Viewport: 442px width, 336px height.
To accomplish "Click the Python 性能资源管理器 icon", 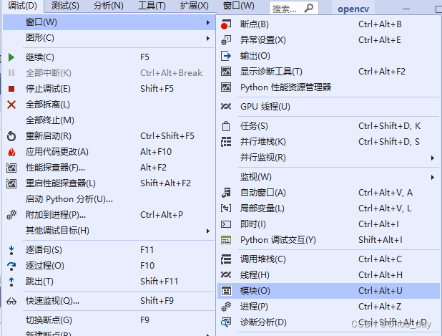I will (226, 87).
